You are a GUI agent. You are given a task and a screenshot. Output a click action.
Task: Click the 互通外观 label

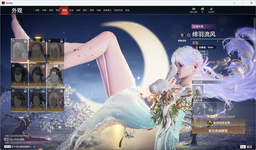(198, 26)
